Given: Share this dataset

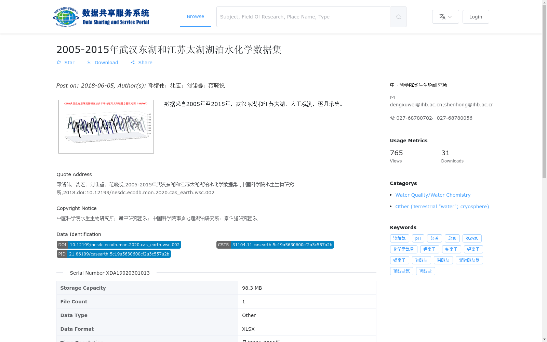Looking at the screenshot, I should point(142,63).
